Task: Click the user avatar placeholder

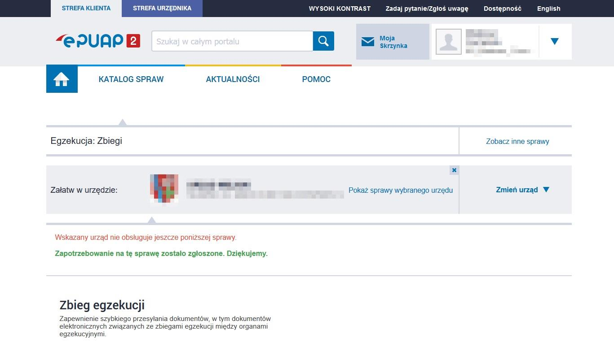Action: [x=449, y=42]
